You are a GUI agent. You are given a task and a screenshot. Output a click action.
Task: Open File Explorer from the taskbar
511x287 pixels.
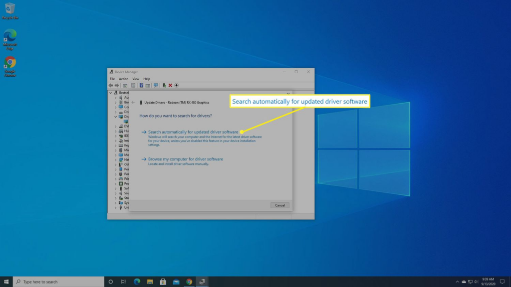(x=150, y=282)
